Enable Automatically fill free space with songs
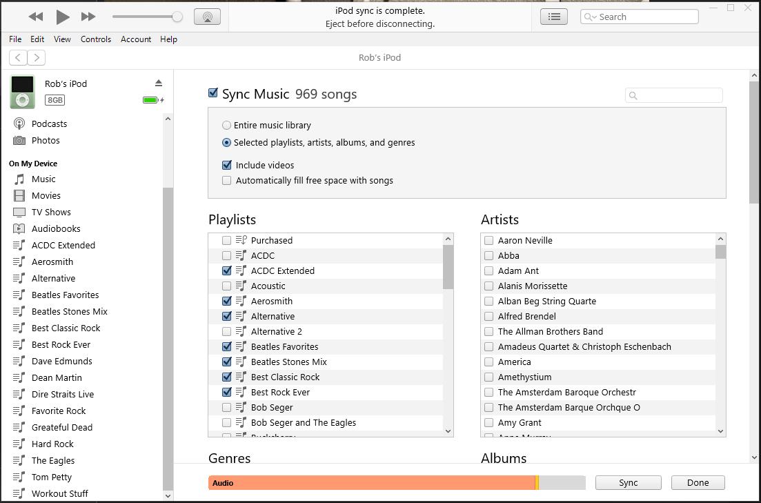761x503 pixels. coord(227,181)
